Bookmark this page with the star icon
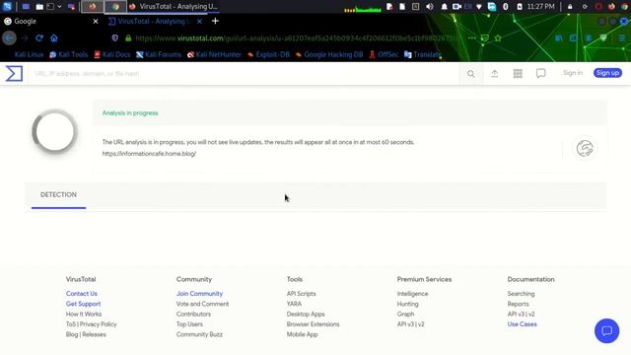This screenshot has width=631, height=355. click(498, 37)
